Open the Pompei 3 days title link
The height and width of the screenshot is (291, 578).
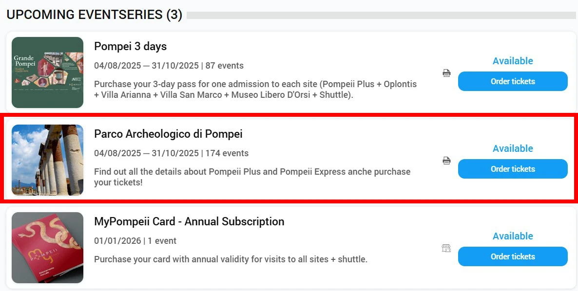pyautogui.click(x=130, y=47)
